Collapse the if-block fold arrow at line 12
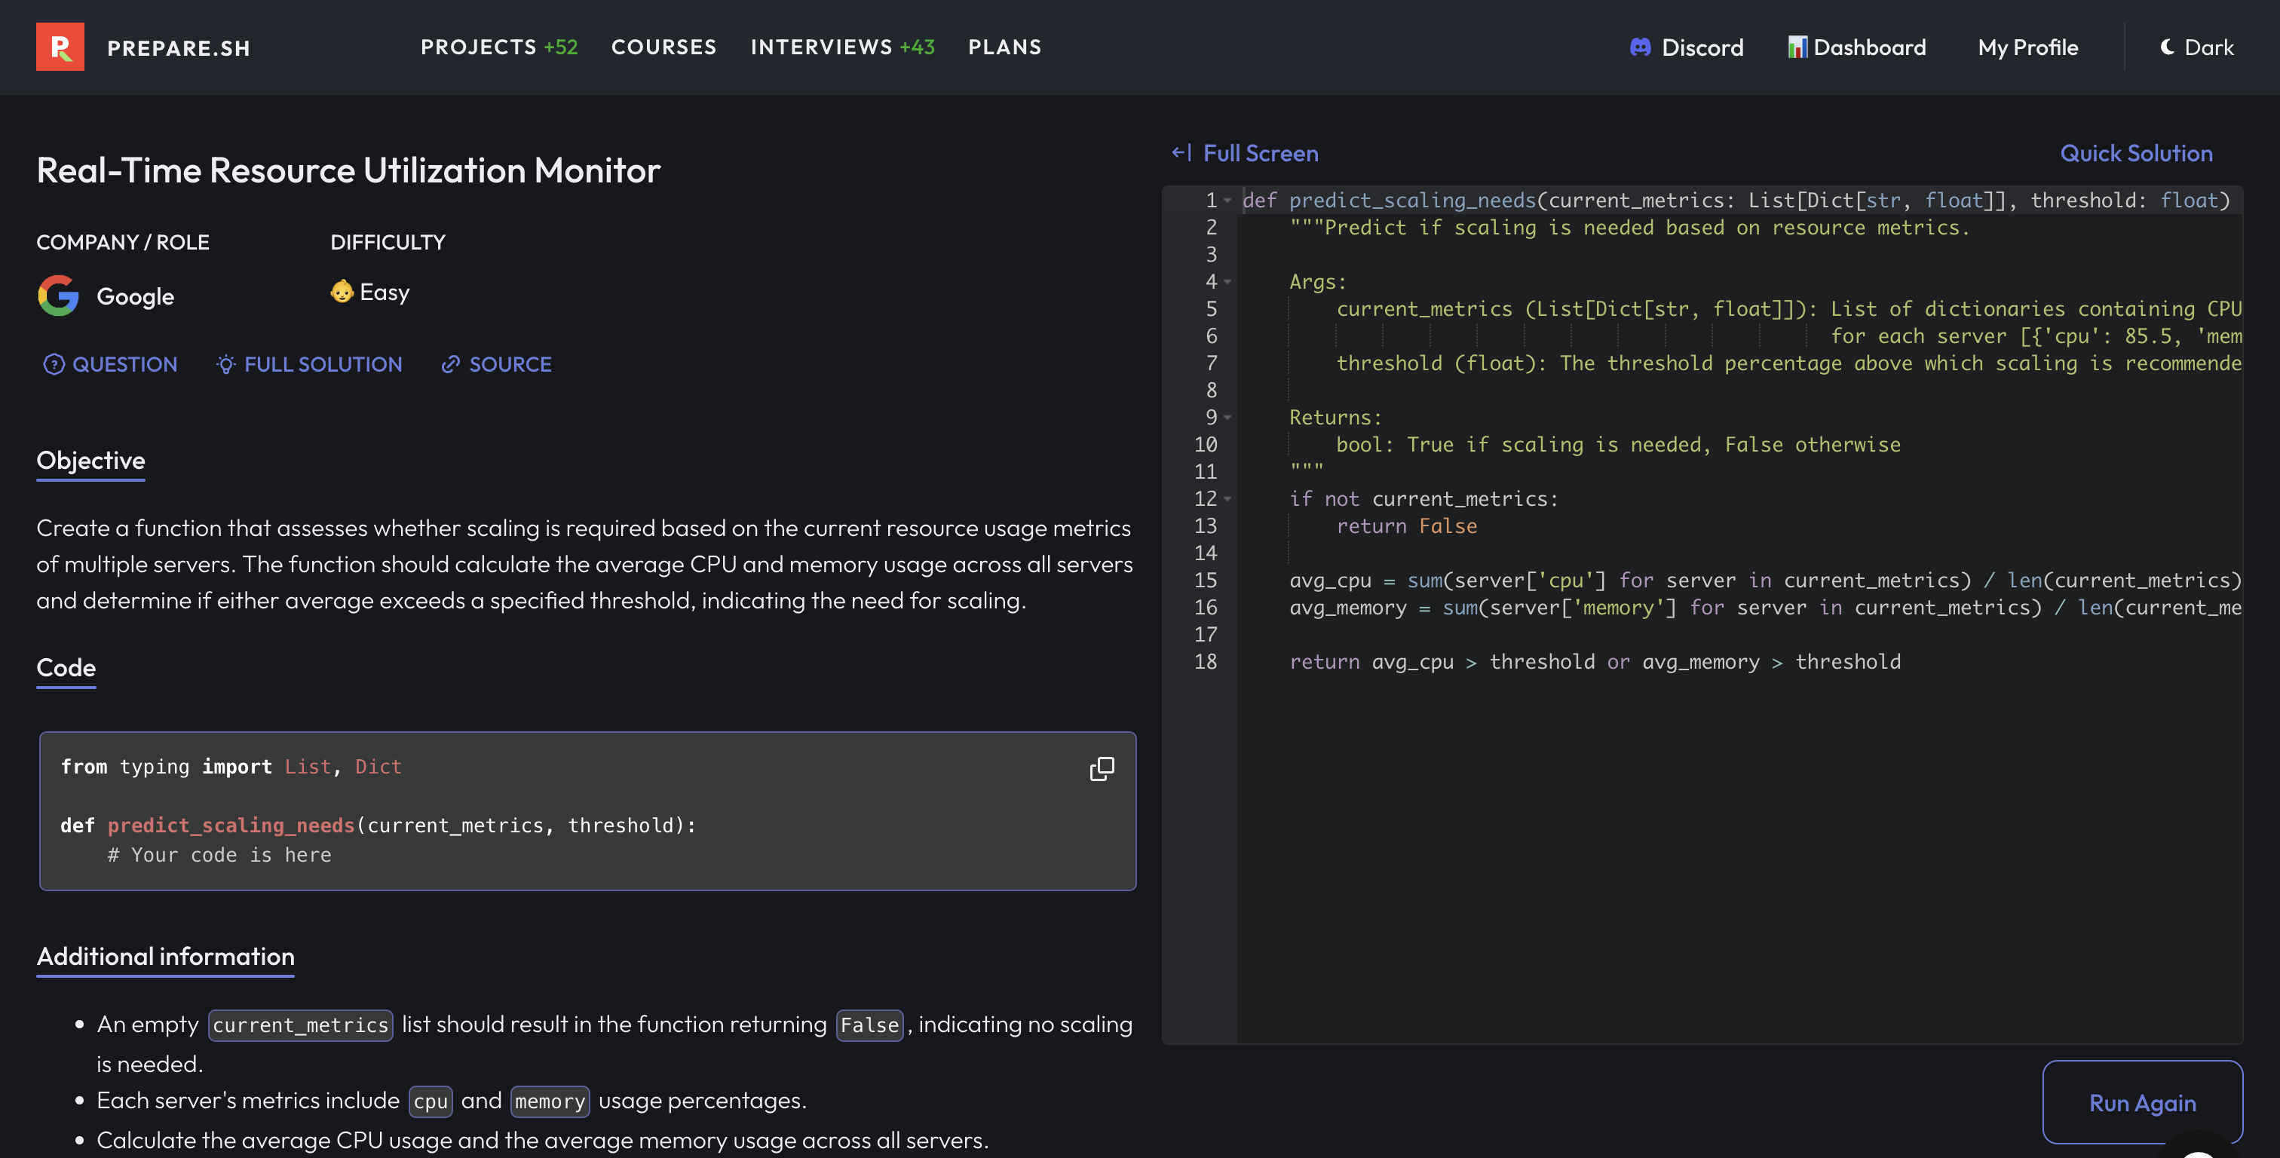Image resolution: width=2280 pixels, height=1158 pixels. (x=1227, y=499)
